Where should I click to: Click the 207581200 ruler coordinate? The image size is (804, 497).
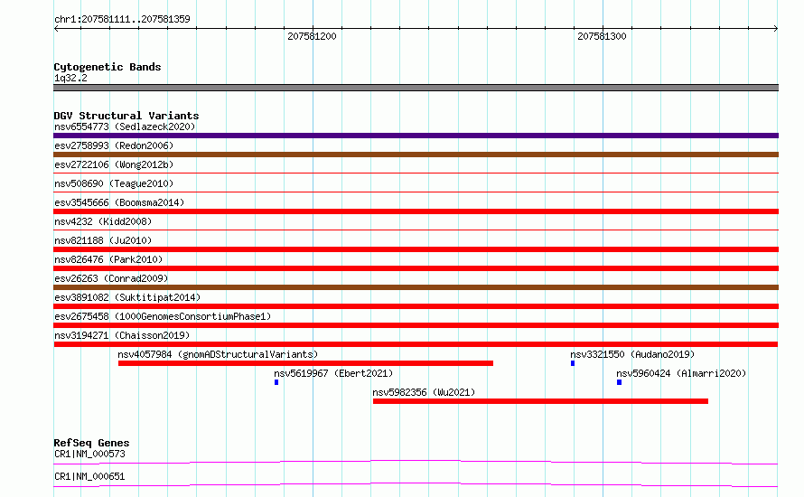(312, 36)
